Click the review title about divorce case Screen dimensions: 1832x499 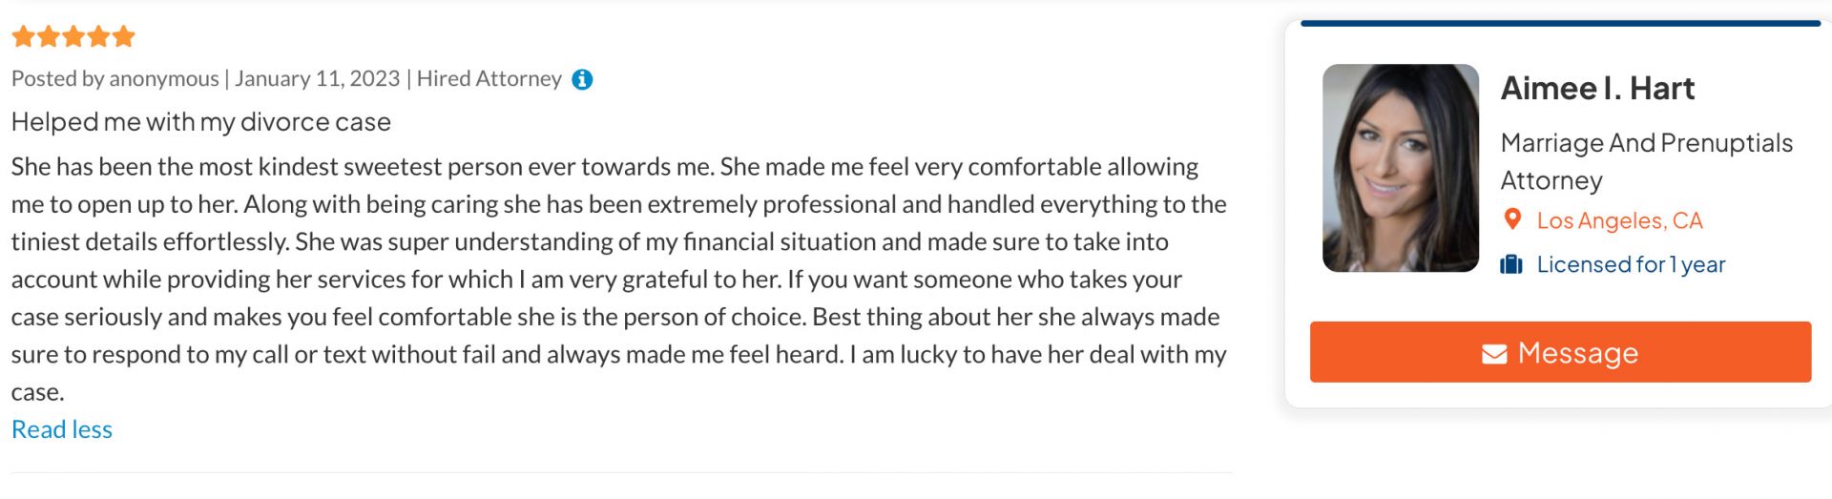201,122
